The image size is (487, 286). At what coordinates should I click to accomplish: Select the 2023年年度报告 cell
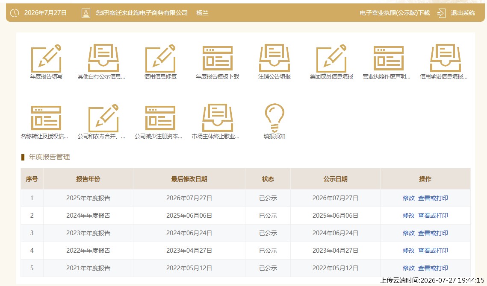click(x=88, y=233)
